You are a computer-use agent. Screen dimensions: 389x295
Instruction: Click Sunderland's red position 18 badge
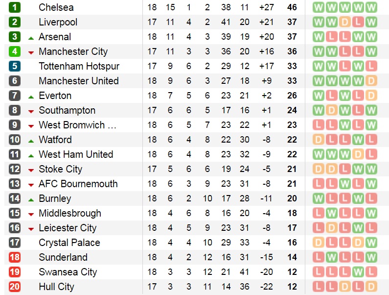[14, 257]
